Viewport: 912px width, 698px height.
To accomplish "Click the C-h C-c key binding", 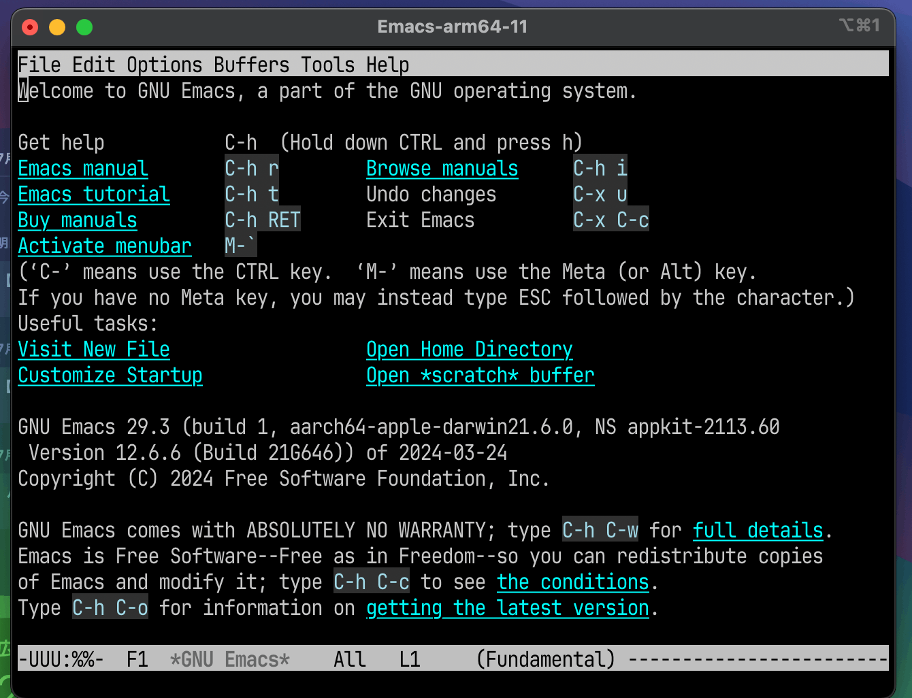I will click(x=372, y=582).
